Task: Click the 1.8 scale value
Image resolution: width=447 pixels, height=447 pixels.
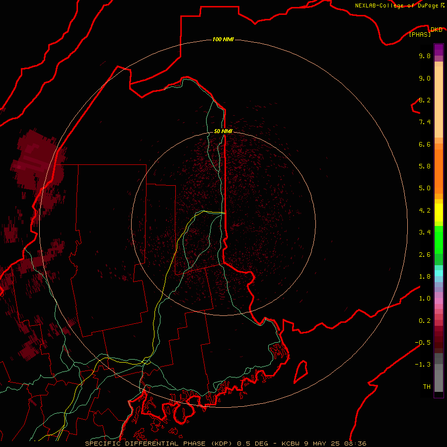Action: click(x=425, y=277)
